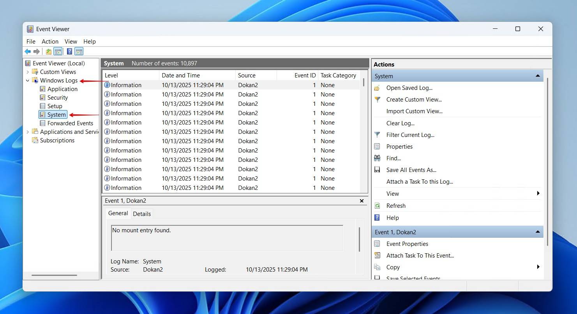Open Properties from the Actions pane icon
Screen dimensions: 577x314
377,146
